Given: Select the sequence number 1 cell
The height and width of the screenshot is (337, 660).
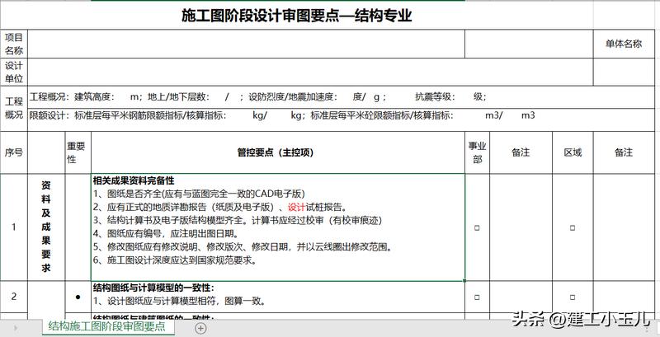Looking at the screenshot, I should (x=14, y=227).
